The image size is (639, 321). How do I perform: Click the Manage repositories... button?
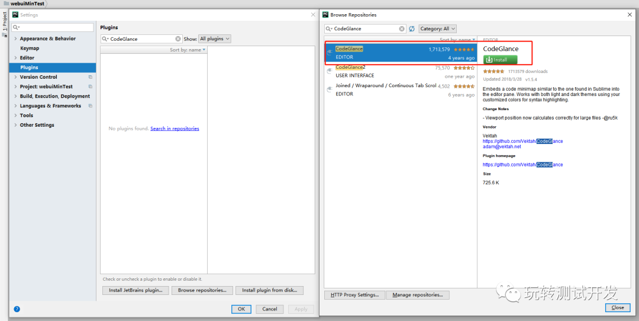click(417, 295)
